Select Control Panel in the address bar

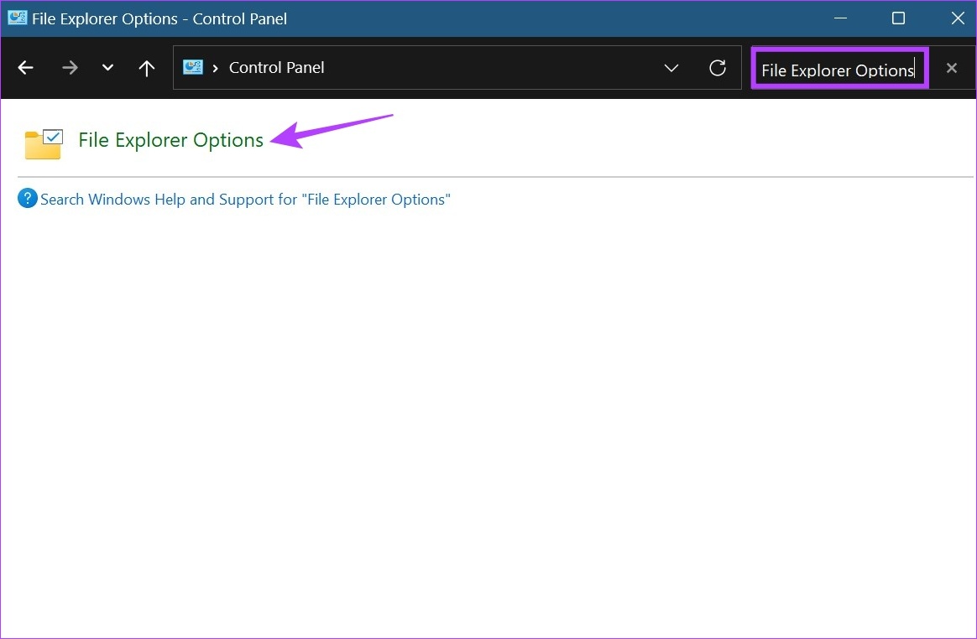coord(277,67)
